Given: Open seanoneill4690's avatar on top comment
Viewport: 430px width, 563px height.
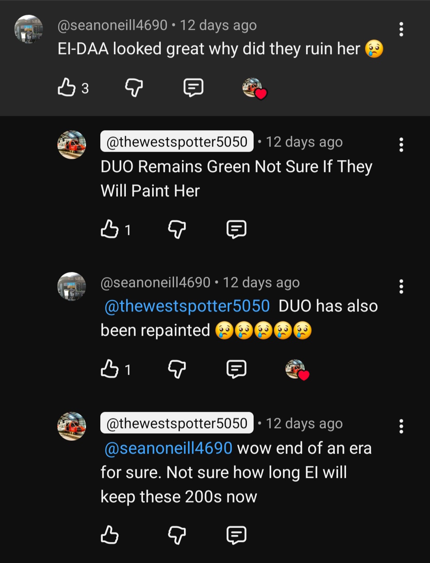Looking at the screenshot, I should click(x=29, y=29).
